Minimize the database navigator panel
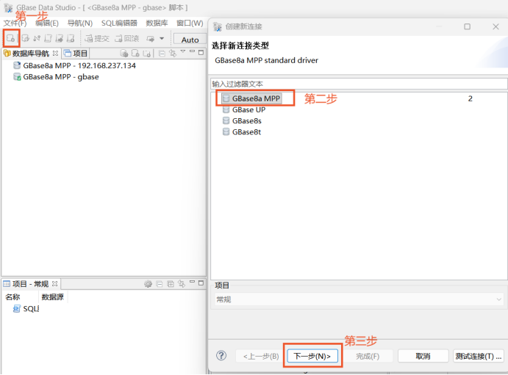The width and height of the screenshot is (508, 375). click(x=192, y=51)
